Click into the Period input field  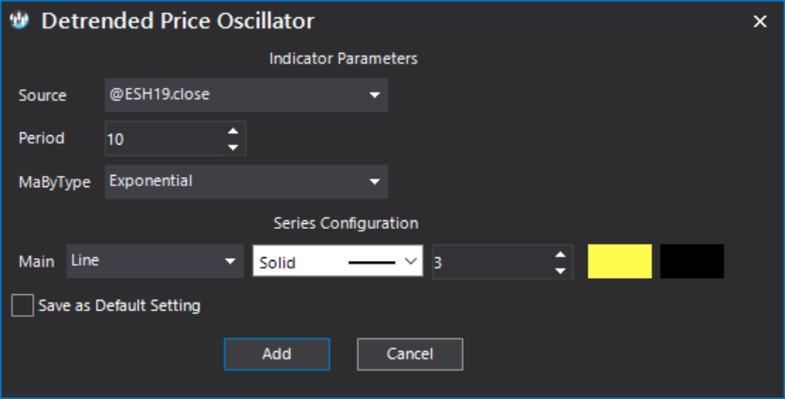click(x=164, y=138)
